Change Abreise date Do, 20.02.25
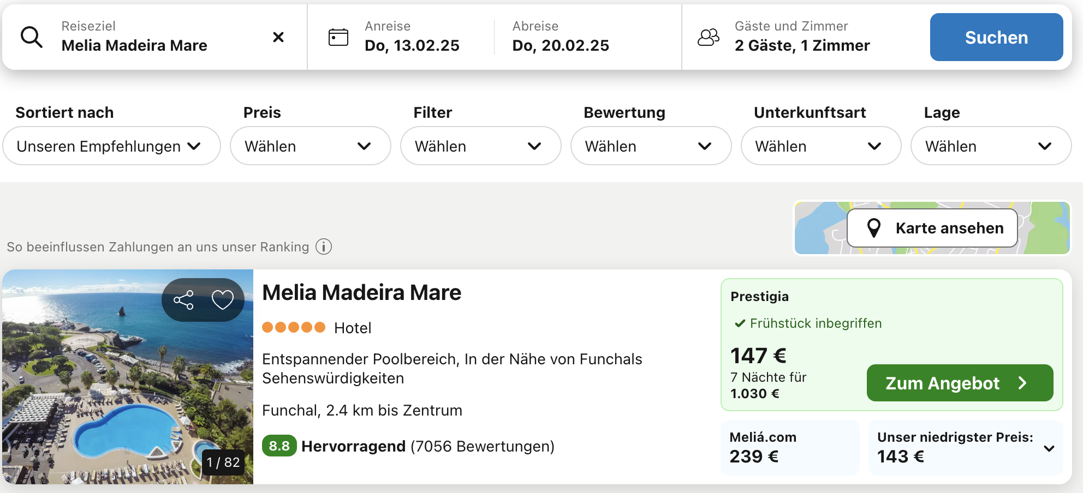This screenshot has height=493, width=1083. 561,37
